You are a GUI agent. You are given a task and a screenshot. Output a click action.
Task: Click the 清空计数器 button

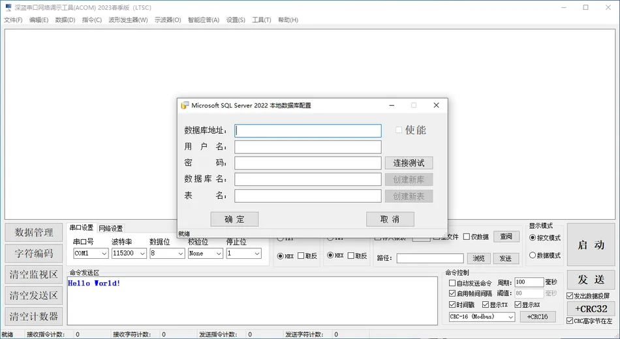coord(33,316)
